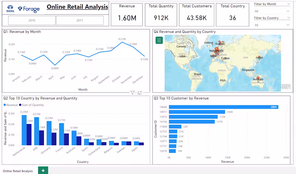This screenshot has height=174, width=296.
Task: Open more options ellipsis on Q1 visual
Action: (x=146, y=92)
